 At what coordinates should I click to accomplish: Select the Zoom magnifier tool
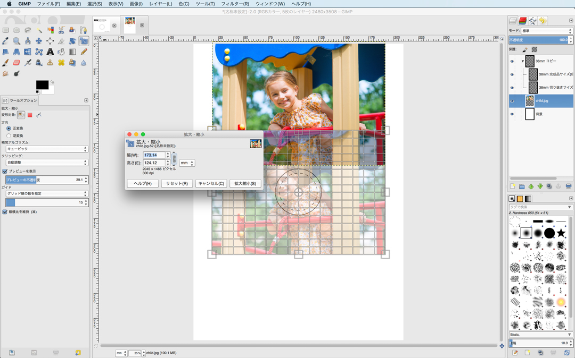pyautogui.click(x=17, y=41)
